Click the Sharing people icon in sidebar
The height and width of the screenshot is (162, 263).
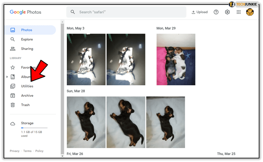click(x=13, y=49)
